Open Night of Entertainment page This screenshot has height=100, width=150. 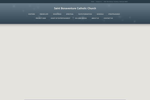[x=60, y=18]
